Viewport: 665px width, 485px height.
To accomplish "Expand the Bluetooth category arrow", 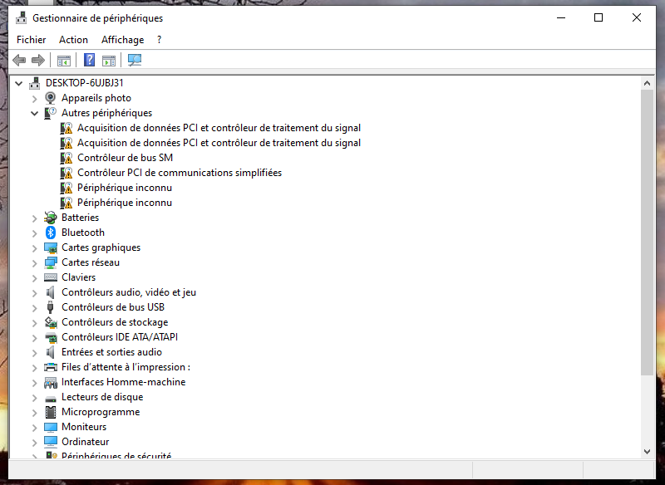I will click(x=35, y=233).
